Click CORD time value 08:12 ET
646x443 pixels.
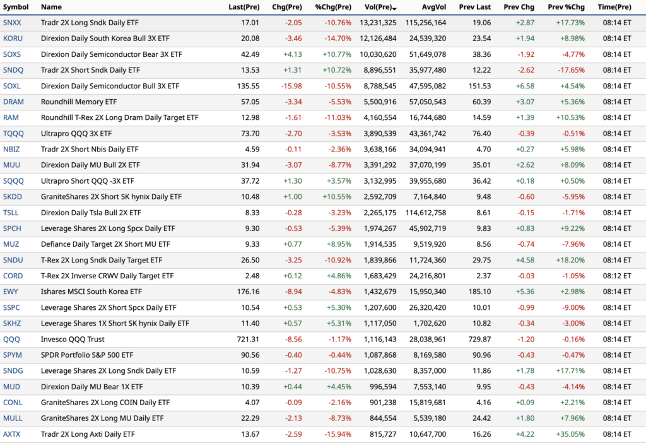pyautogui.click(x=617, y=276)
